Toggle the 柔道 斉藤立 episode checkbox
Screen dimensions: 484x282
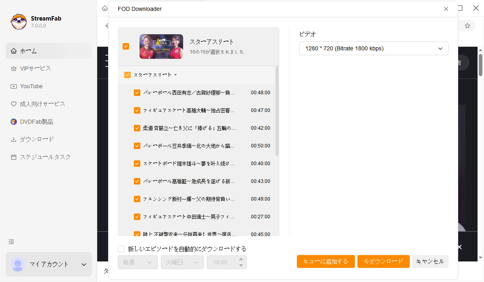tap(137, 128)
